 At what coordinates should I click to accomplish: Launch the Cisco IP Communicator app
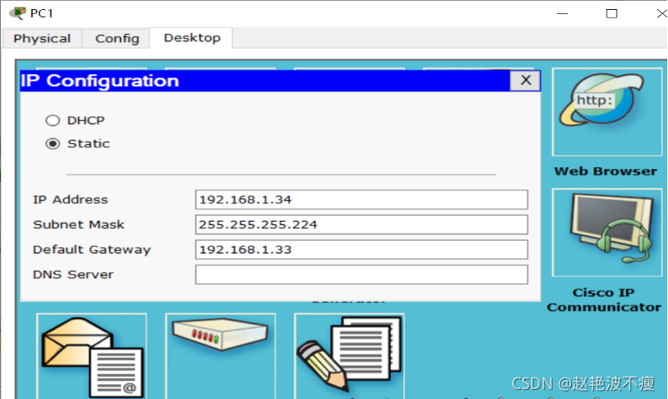click(607, 233)
